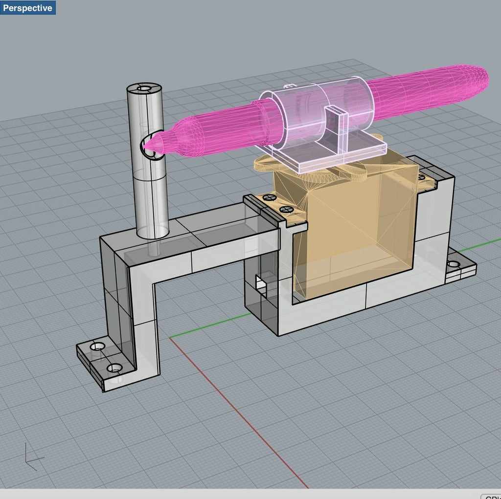Select the left servo mounting screw head
Image resolution: width=501 pixels, height=499 pixels.
[x=269, y=197]
